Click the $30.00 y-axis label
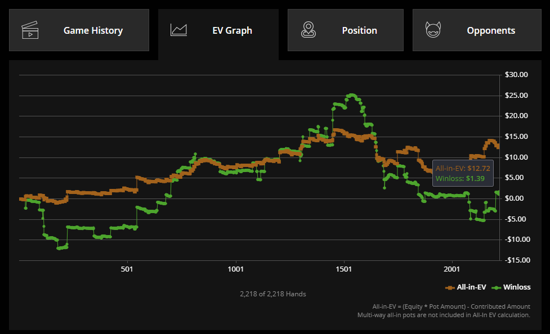Screen dimensions: 550x334 pos(516,75)
